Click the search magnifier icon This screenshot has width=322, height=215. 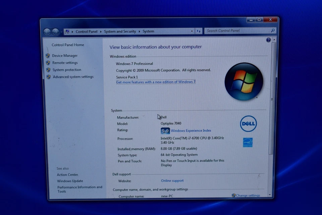[x=273, y=31]
